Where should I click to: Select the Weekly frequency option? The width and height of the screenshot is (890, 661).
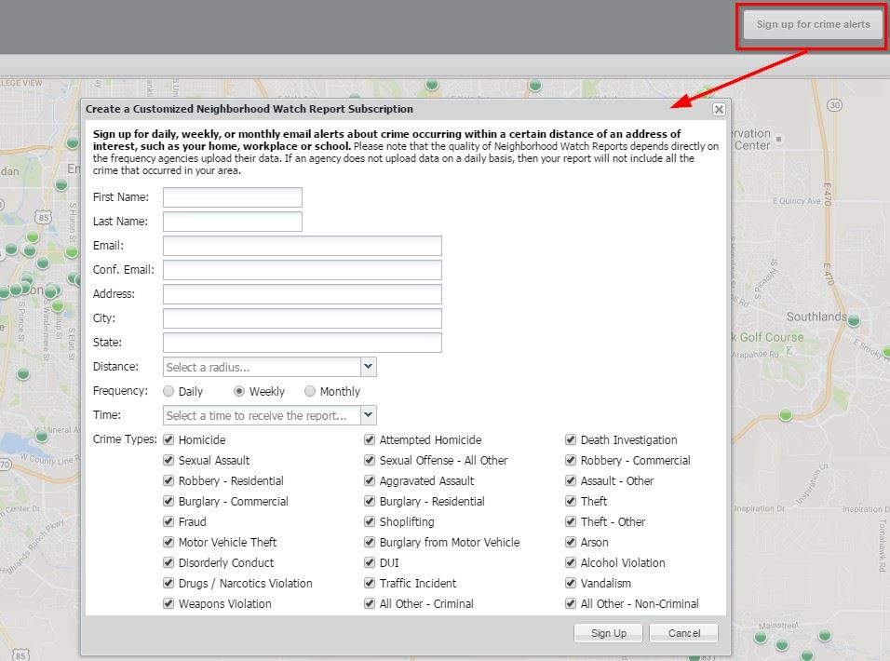click(240, 391)
